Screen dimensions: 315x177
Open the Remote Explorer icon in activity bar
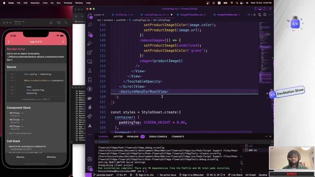(90, 61)
